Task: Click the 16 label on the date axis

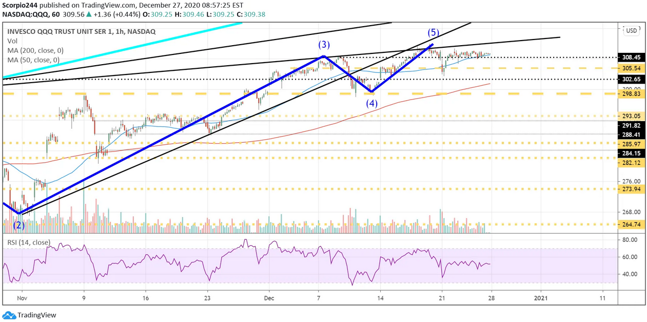Action: (145, 298)
